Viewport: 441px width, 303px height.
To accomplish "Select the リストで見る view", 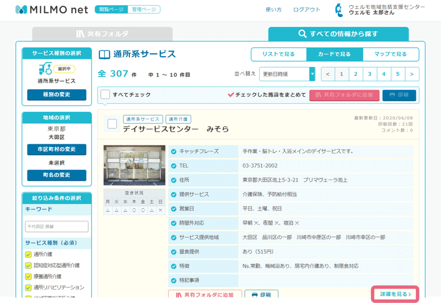I will [x=279, y=54].
